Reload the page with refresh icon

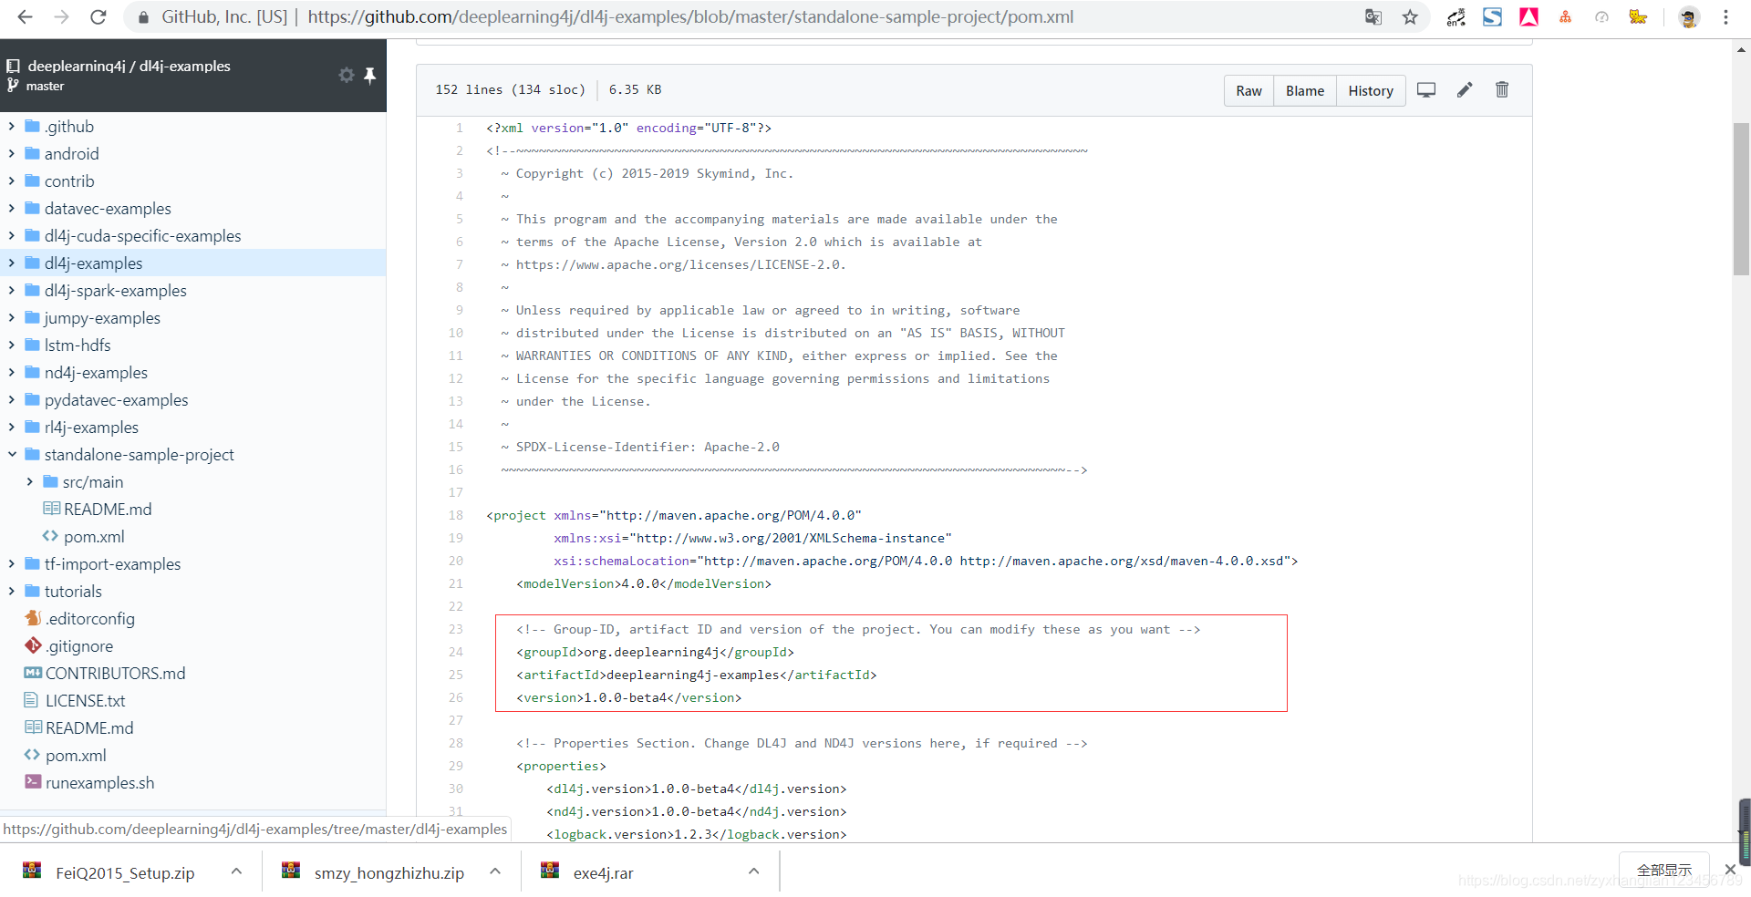[x=98, y=17]
